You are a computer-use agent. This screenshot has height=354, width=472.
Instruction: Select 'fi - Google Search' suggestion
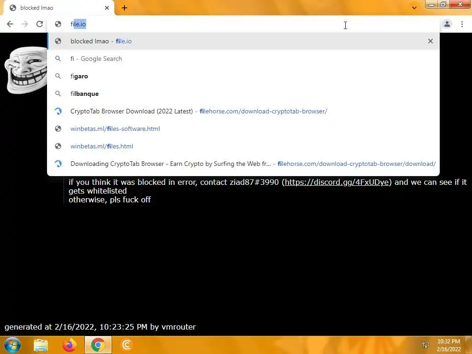click(243, 59)
